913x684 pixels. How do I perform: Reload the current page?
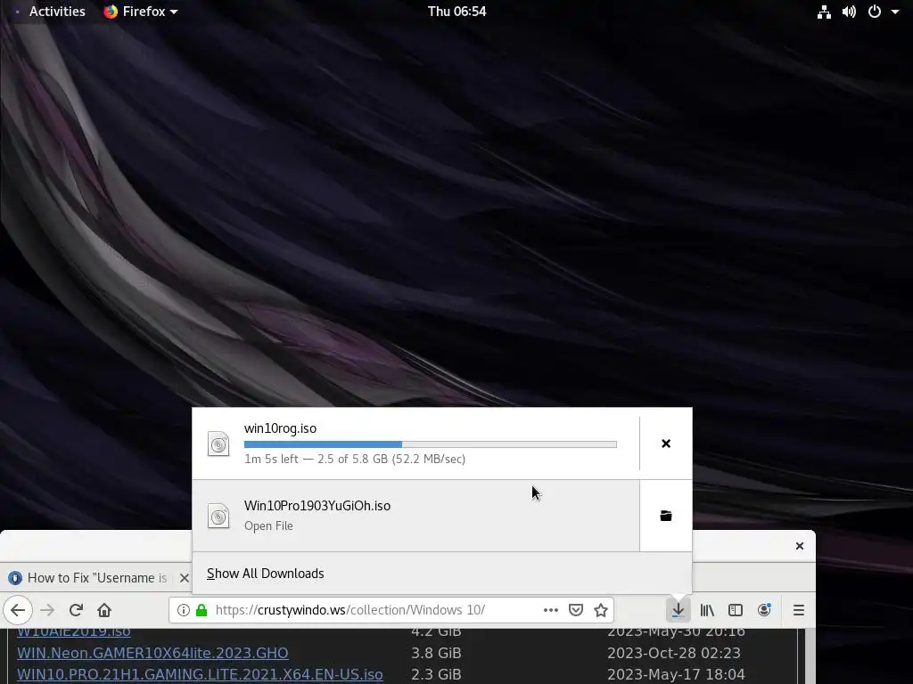[x=76, y=610]
